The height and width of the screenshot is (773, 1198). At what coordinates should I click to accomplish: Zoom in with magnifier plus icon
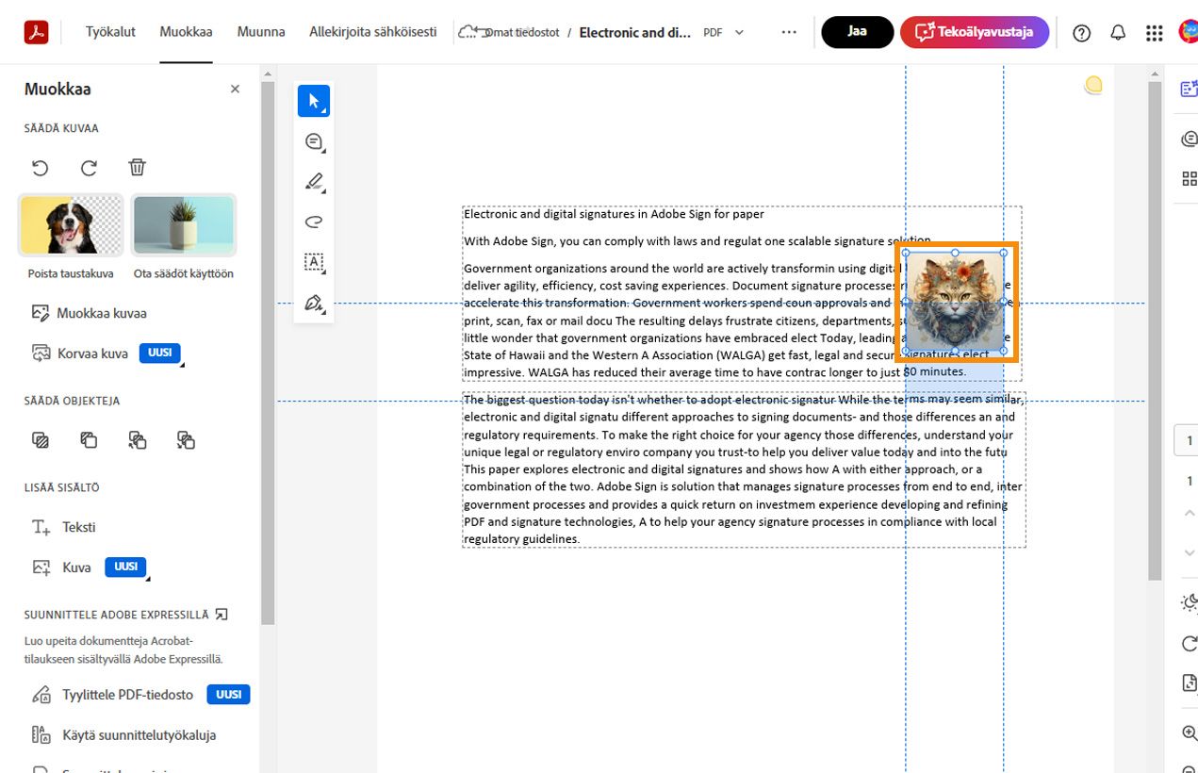(1189, 733)
